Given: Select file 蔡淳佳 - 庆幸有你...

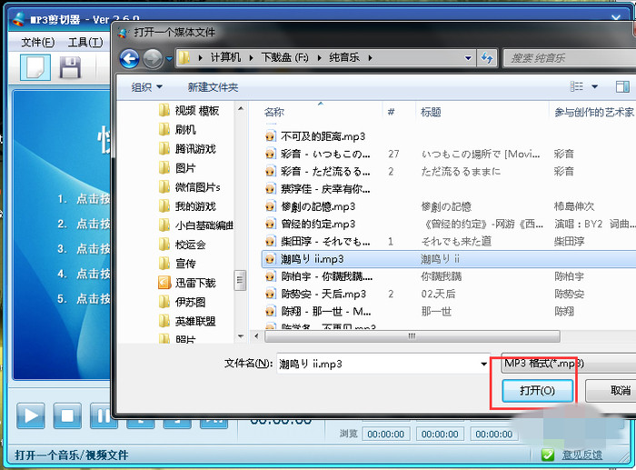Looking at the screenshot, I should [x=318, y=189].
